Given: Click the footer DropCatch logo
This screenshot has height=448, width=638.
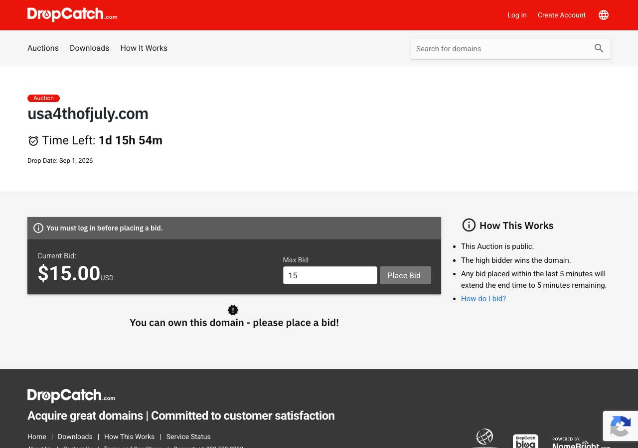Looking at the screenshot, I should tap(71, 396).
